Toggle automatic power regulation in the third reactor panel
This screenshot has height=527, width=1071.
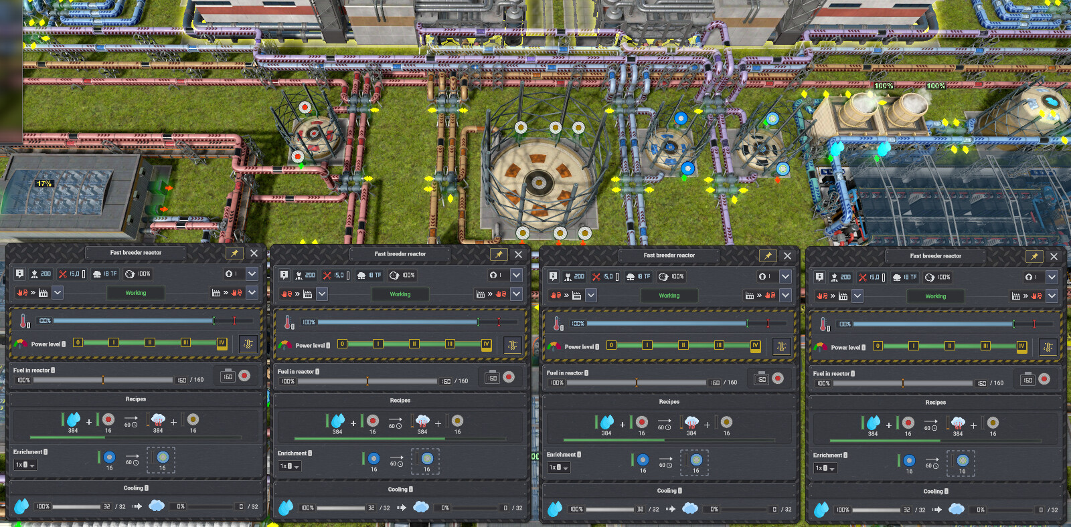click(782, 346)
